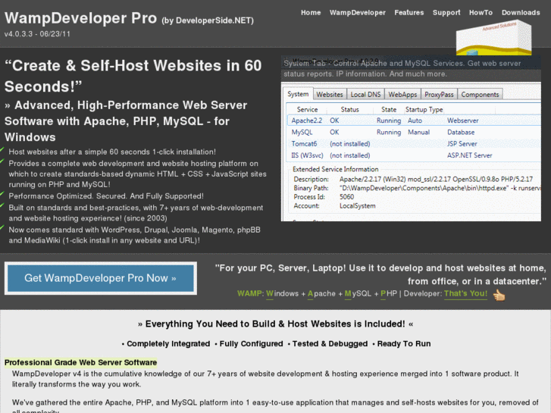The width and height of the screenshot is (551, 413).
Task: Select the Apache2.2 service row
Action: tap(414, 120)
